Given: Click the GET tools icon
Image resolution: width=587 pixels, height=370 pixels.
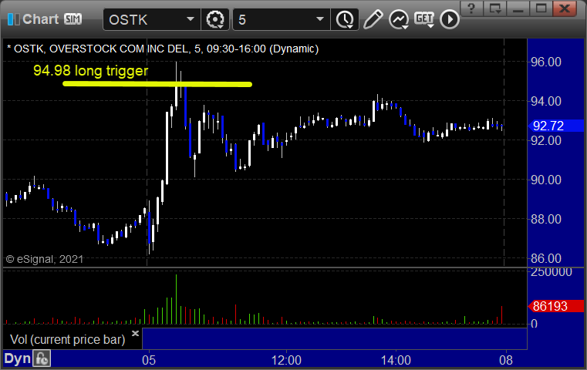Looking at the screenshot, I should [x=423, y=19].
